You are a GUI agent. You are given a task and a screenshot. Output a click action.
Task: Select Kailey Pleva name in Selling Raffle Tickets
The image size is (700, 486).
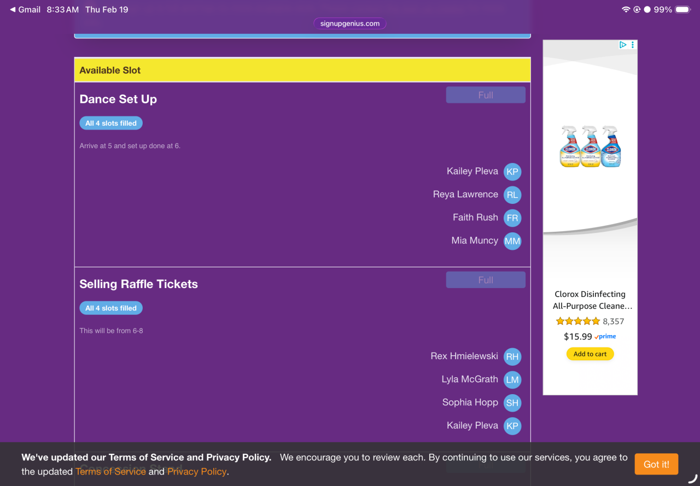coord(472,425)
